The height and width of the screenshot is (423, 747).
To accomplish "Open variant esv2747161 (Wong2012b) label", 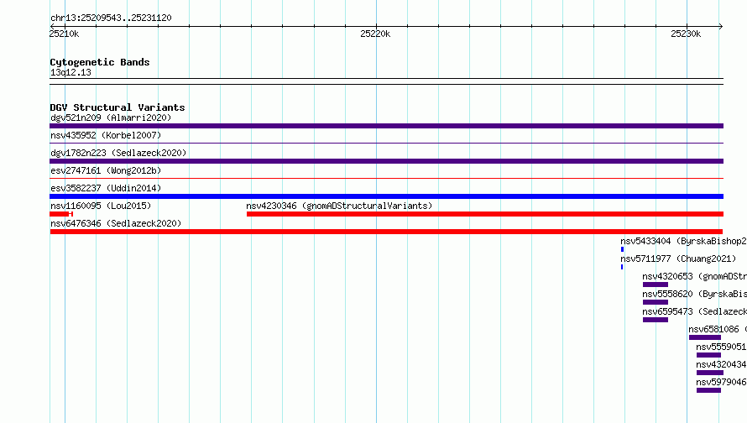I will pos(106,170).
